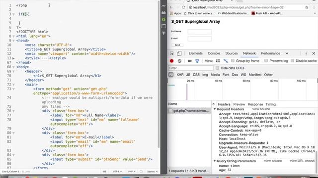
Task: Show the Response tab of request
Action: click(255, 104)
